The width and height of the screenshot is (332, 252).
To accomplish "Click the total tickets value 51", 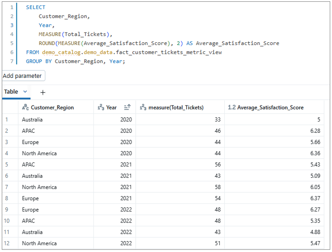I will point(218,243).
